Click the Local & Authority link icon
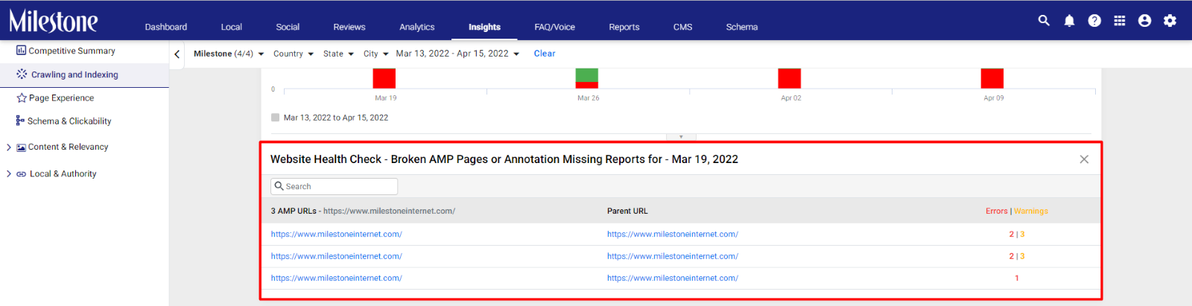 (x=21, y=174)
